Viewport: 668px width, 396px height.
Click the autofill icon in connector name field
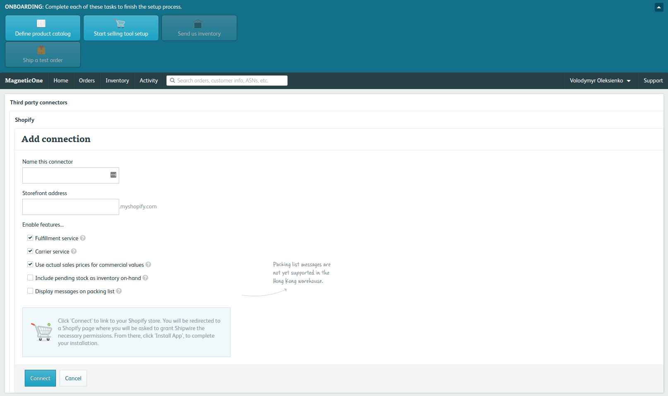(113, 175)
